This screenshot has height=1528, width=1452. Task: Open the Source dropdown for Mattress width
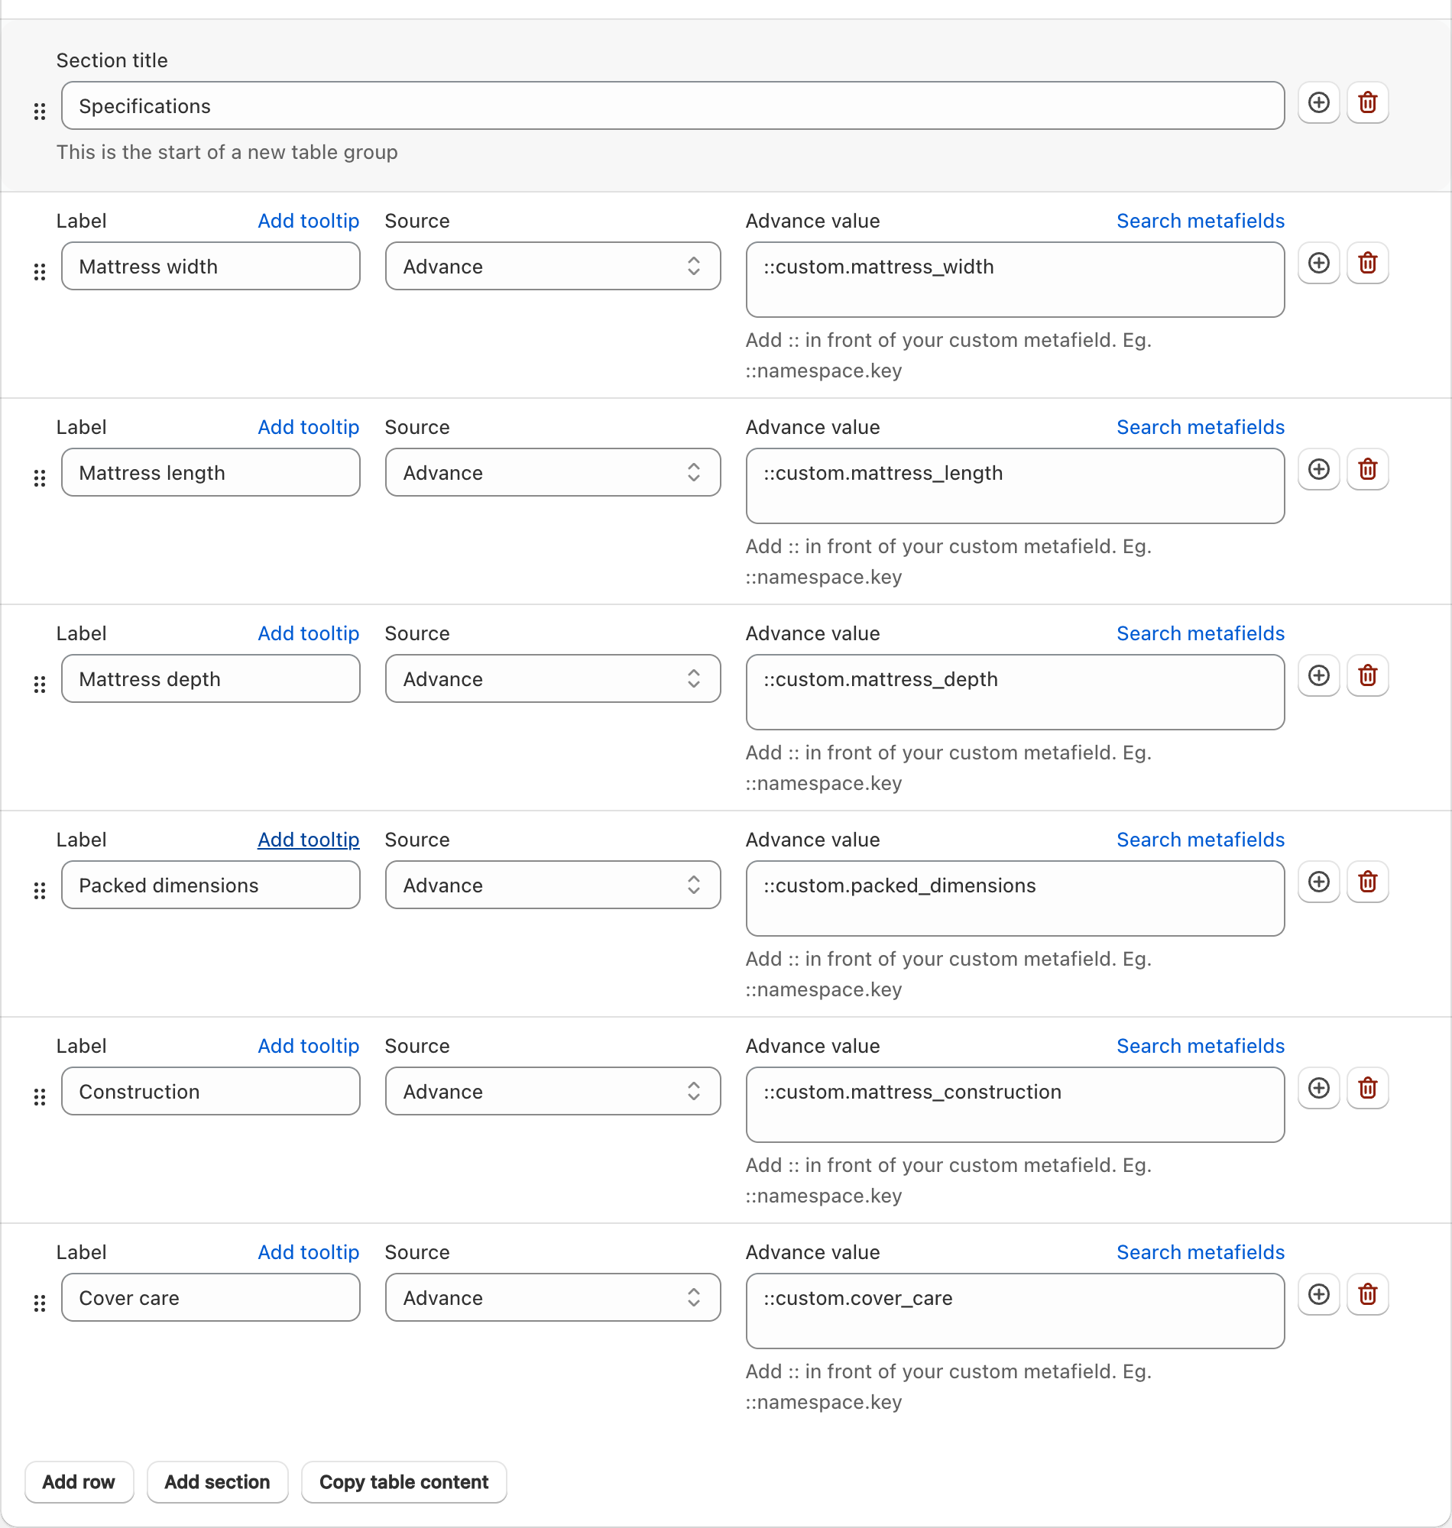point(553,267)
